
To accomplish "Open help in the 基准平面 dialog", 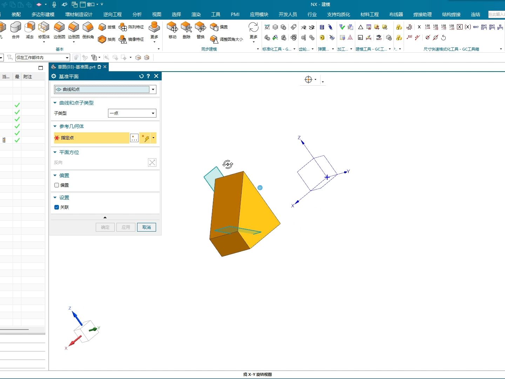I will 148,76.
